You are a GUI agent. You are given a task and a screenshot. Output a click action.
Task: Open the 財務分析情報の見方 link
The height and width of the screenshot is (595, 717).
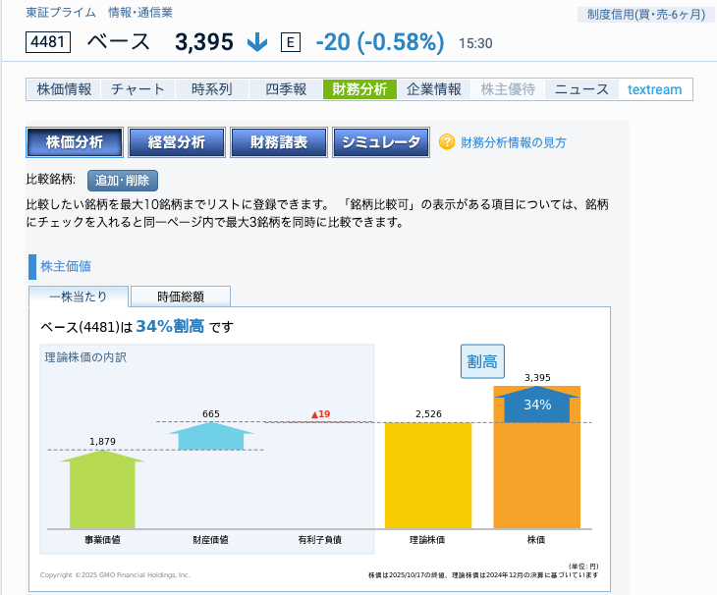click(x=514, y=142)
